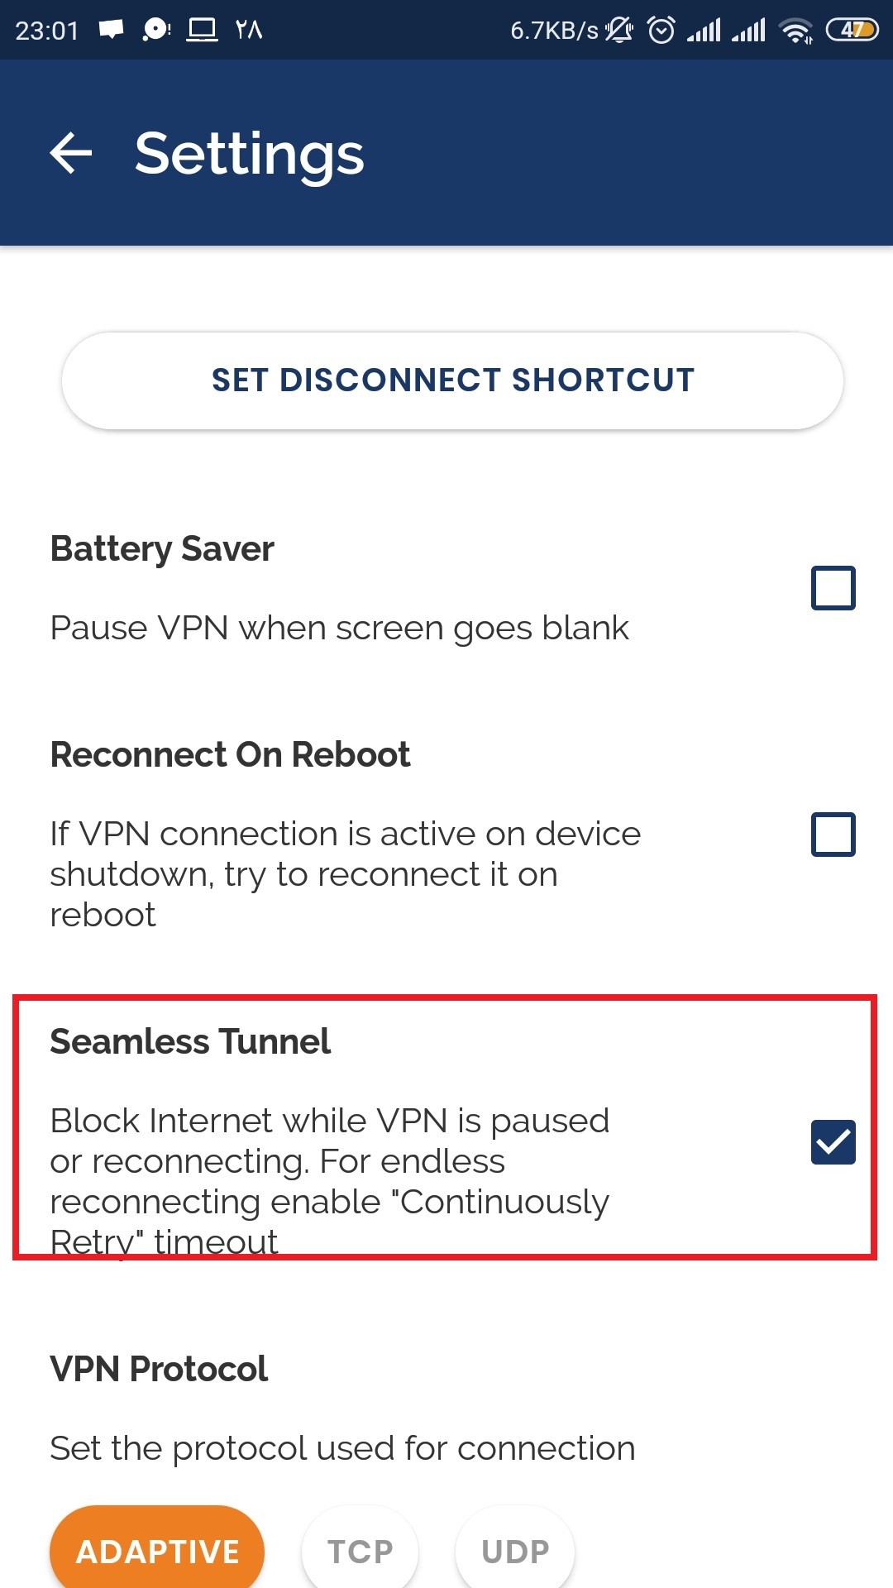The width and height of the screenshot is (893, 1588).
Task: Enable the Battery Saver checkbox
Action: tap(833, 588)
